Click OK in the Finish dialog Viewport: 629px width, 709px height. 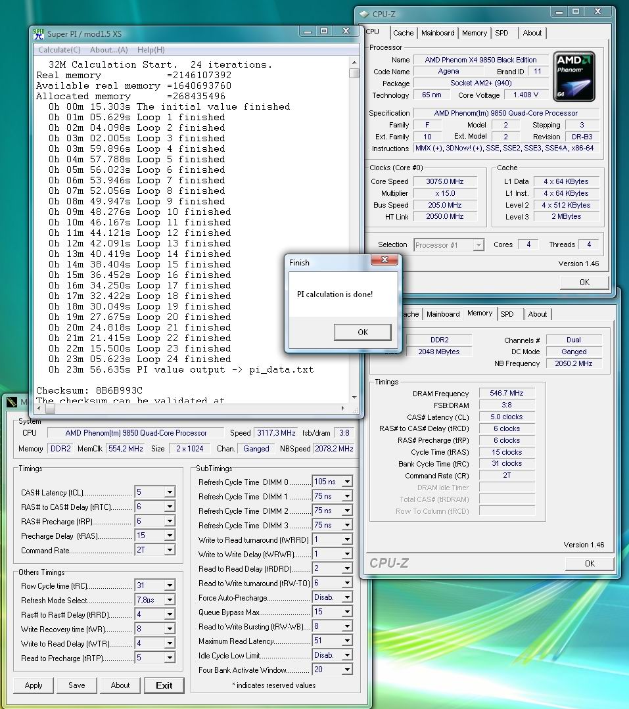point(363,332)
